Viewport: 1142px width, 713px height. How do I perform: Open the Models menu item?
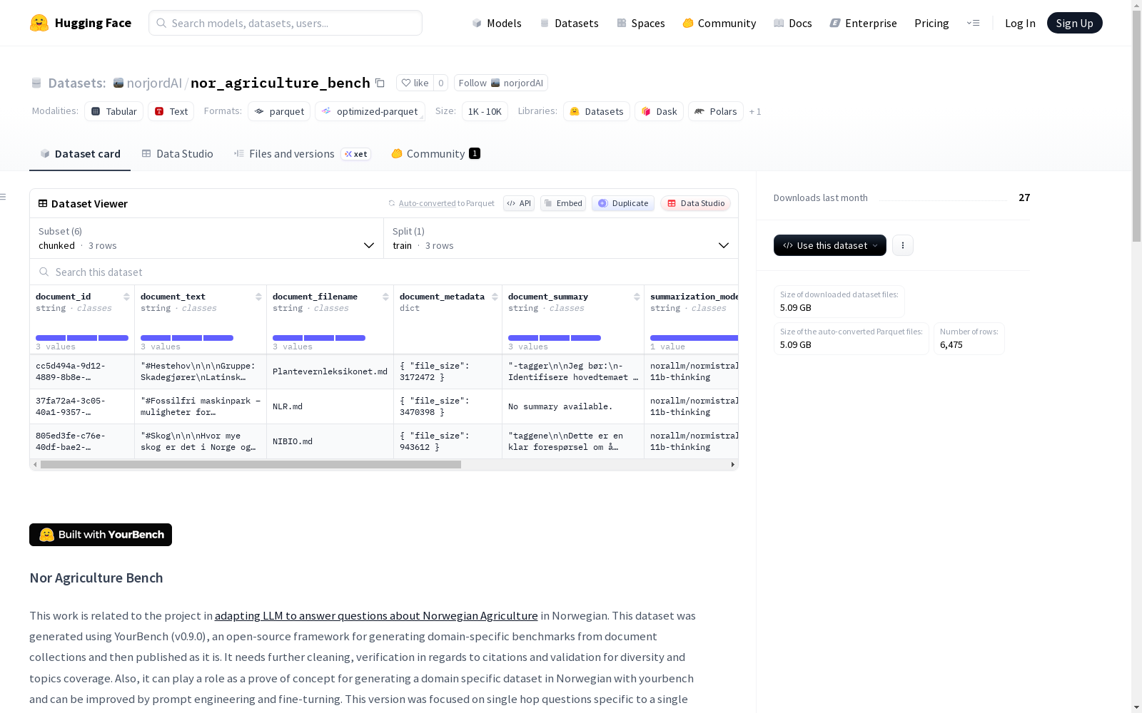(497, 23)
